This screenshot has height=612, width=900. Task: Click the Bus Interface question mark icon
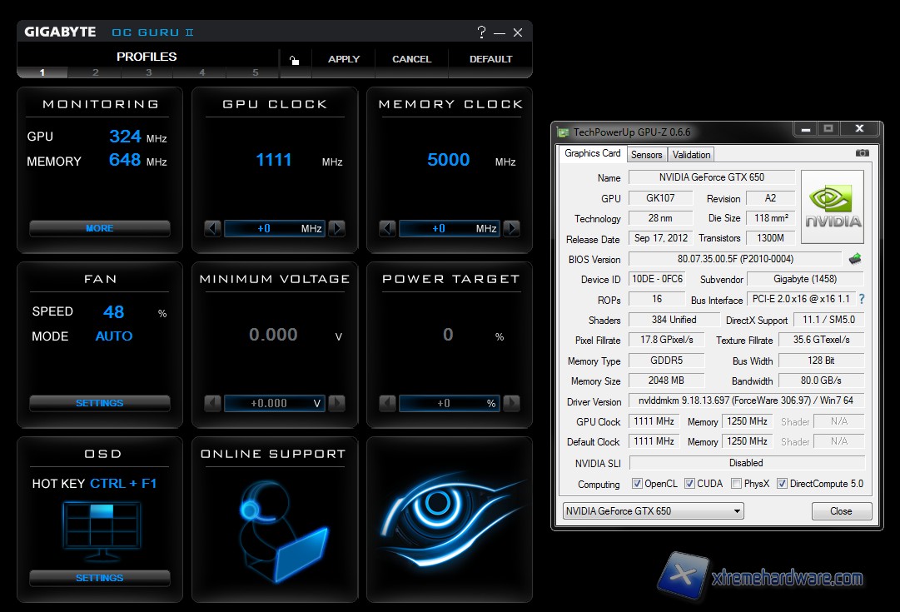(x=861, y=300)
